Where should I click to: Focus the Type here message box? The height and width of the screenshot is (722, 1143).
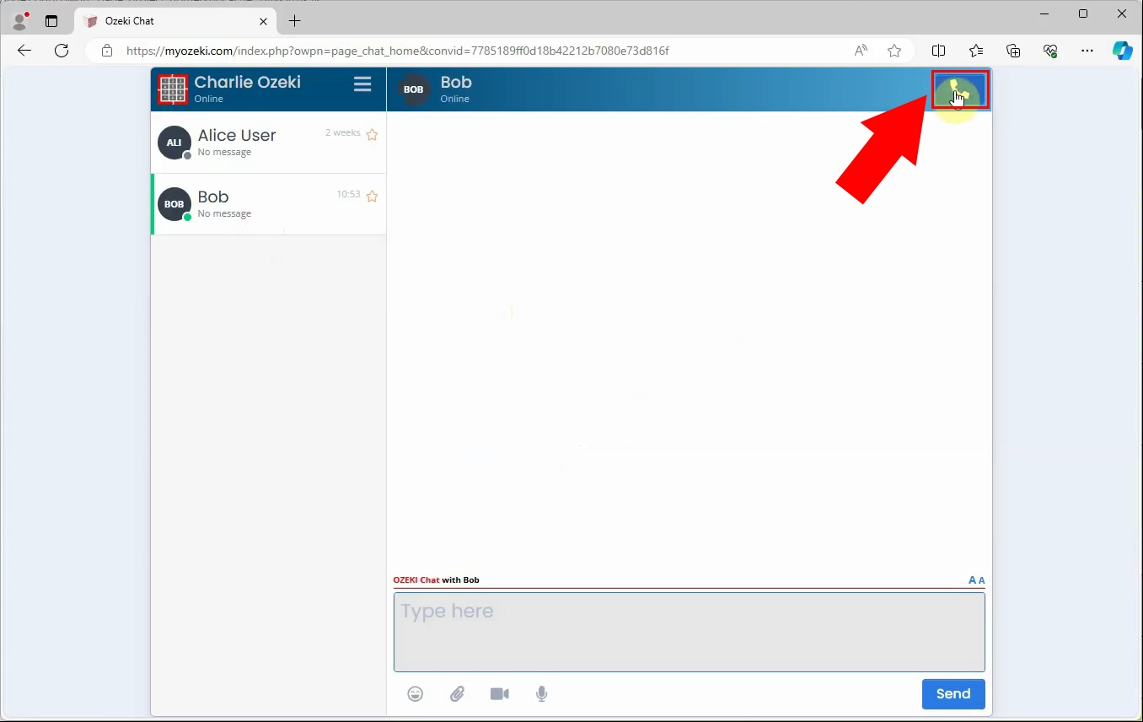(690, 632)
